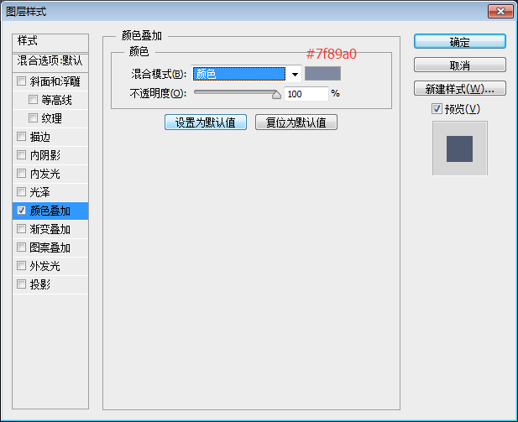Select the 光泽 style label
Viewport: 518px width, 422px height.
(40, 192)
